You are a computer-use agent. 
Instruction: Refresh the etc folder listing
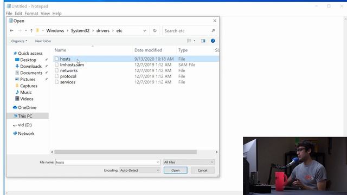tap(155, 31)
